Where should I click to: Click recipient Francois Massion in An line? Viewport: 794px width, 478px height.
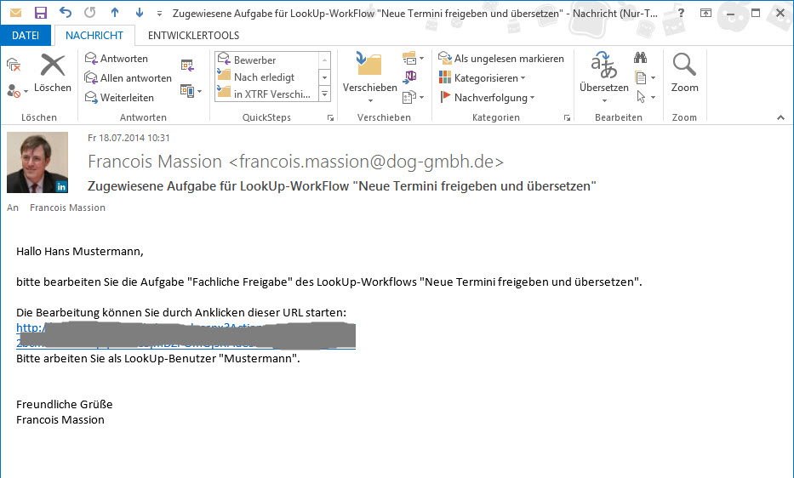click(x=67, y=208)
